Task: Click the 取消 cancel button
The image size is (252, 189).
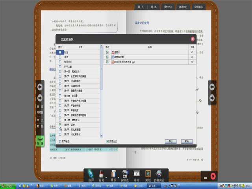Action: [x=186, y=141]
